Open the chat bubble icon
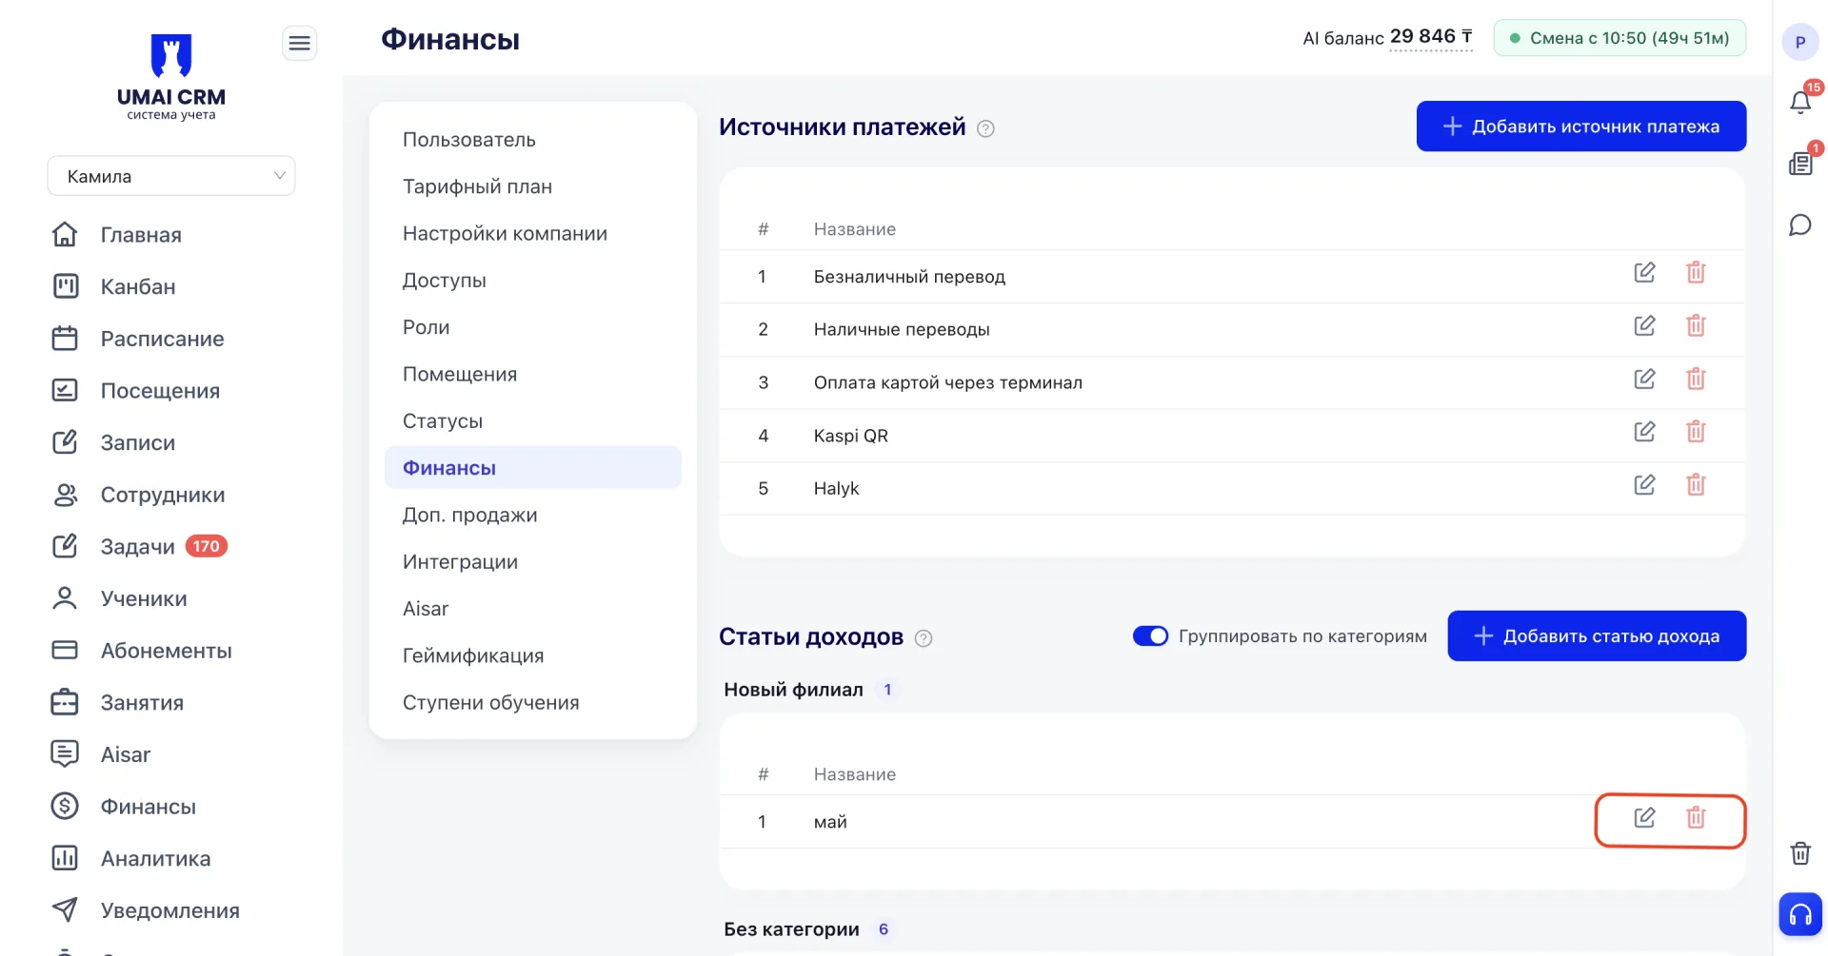The image size is (1828, 956). click(x=1799, y=225)
